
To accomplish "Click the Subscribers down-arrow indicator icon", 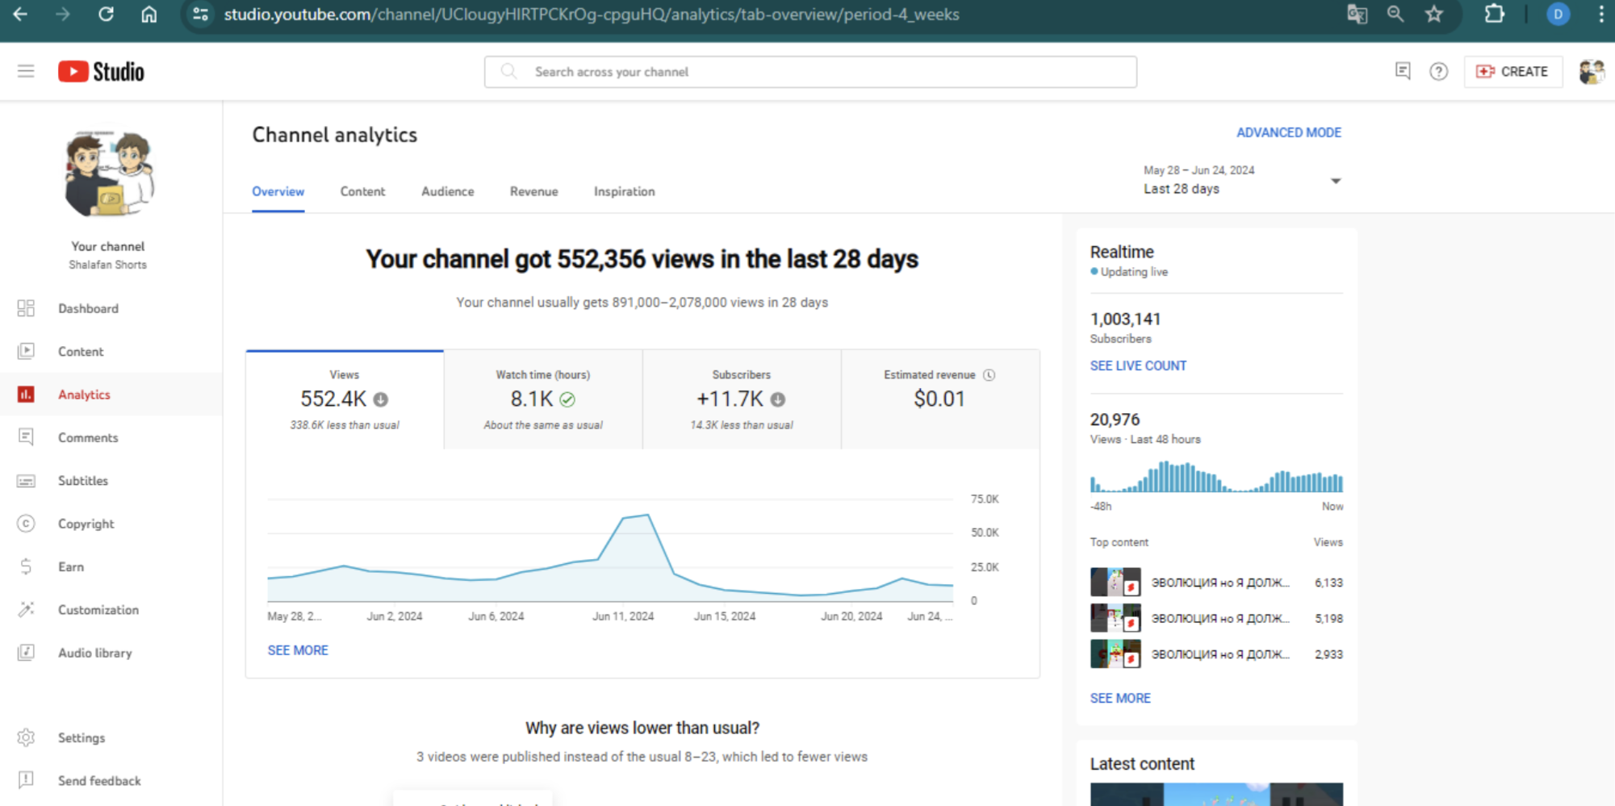I will point(778,399).
